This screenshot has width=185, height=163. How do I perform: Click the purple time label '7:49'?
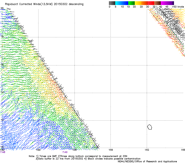[x=65, y=152]
